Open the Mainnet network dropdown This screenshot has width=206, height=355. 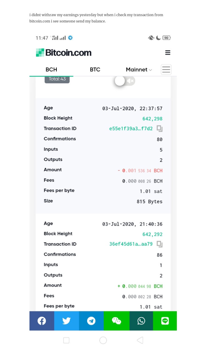coord(139,69)
